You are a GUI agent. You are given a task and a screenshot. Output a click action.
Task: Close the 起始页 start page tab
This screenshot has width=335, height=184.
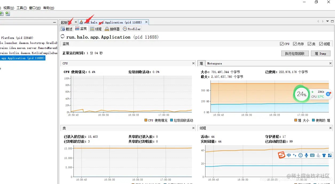click(x=76, y=22)
